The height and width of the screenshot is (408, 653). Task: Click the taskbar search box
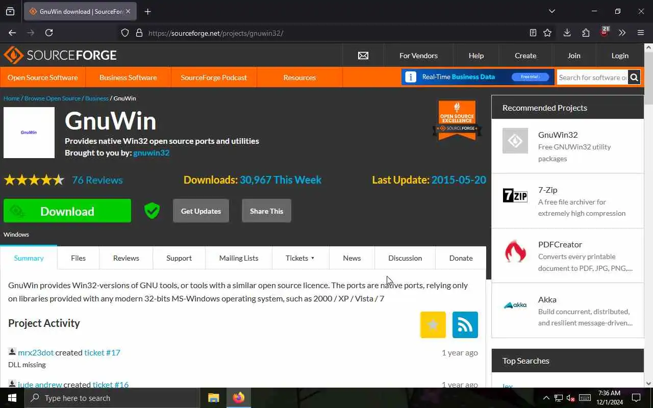point(112,398)
